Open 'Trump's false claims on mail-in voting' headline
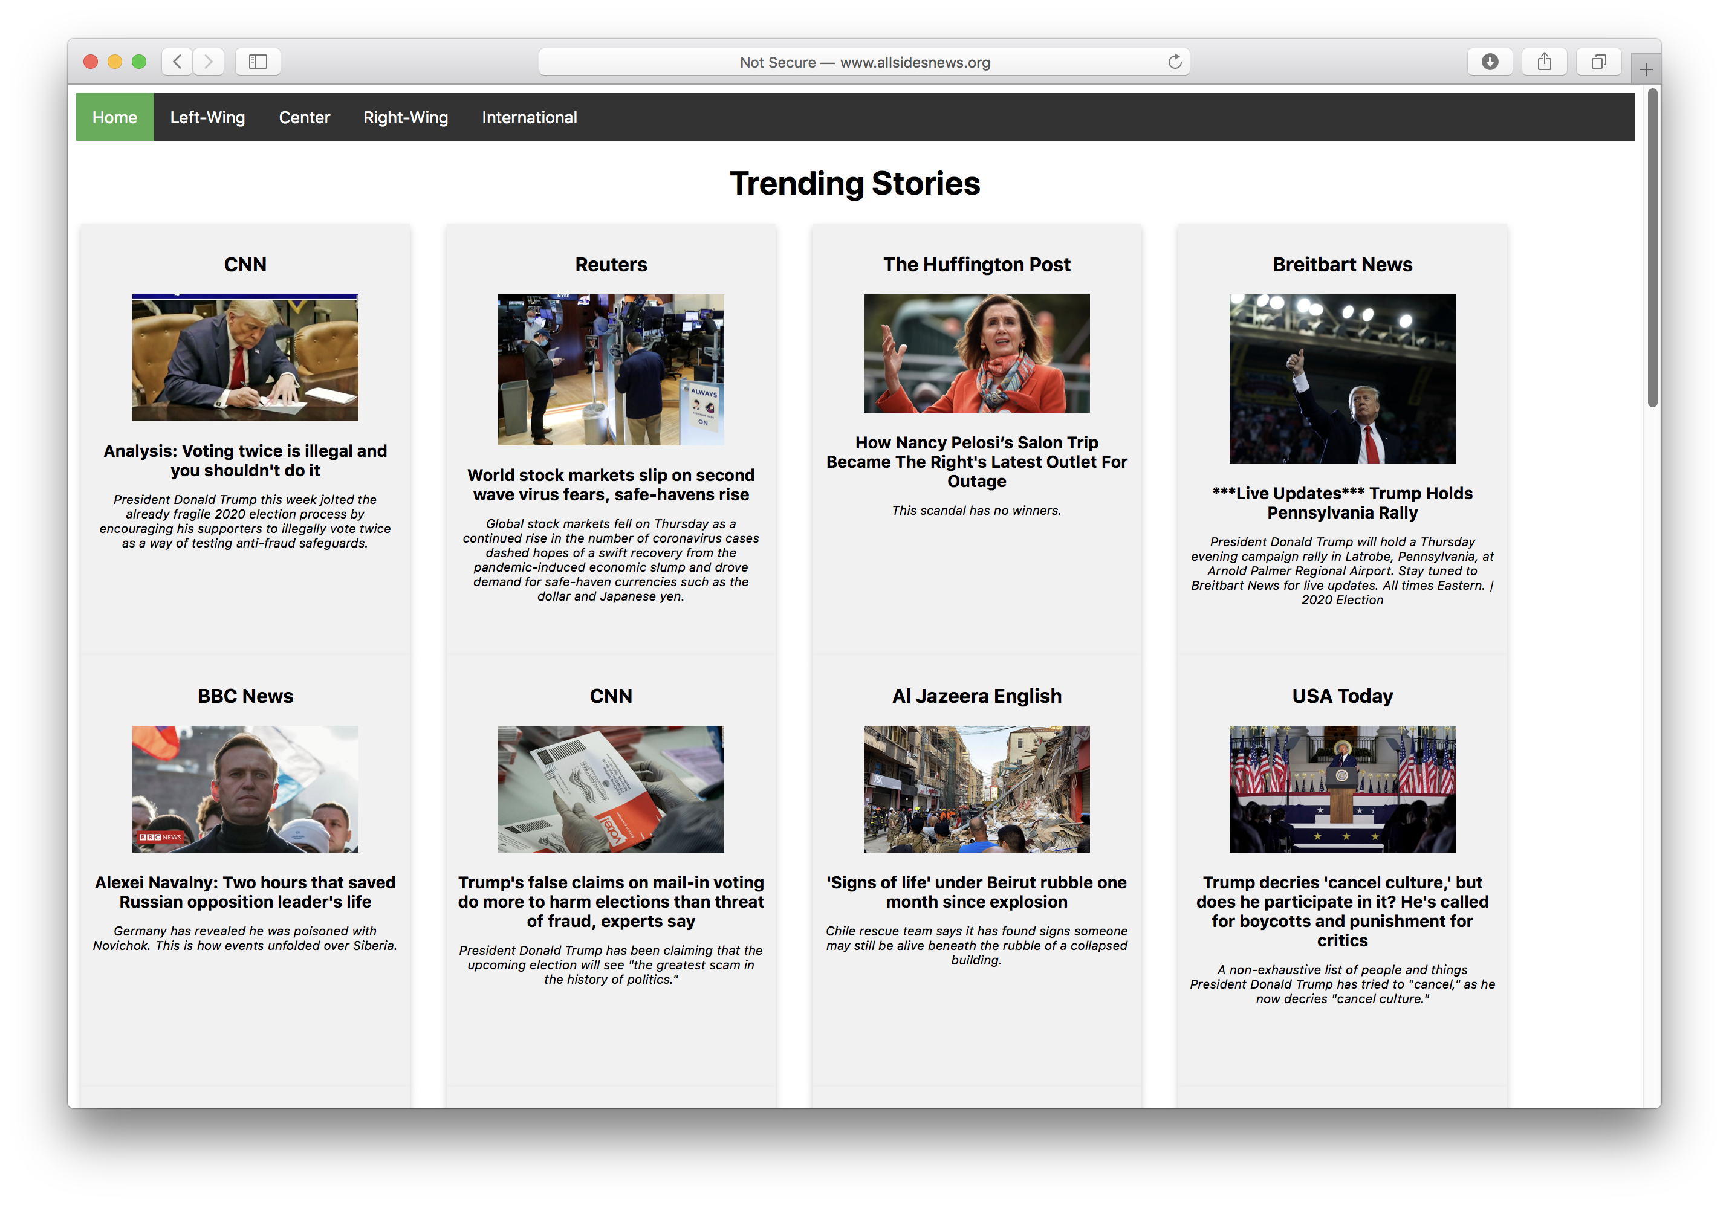This screenshot has height=1205, width=1729. pos(611,902)
